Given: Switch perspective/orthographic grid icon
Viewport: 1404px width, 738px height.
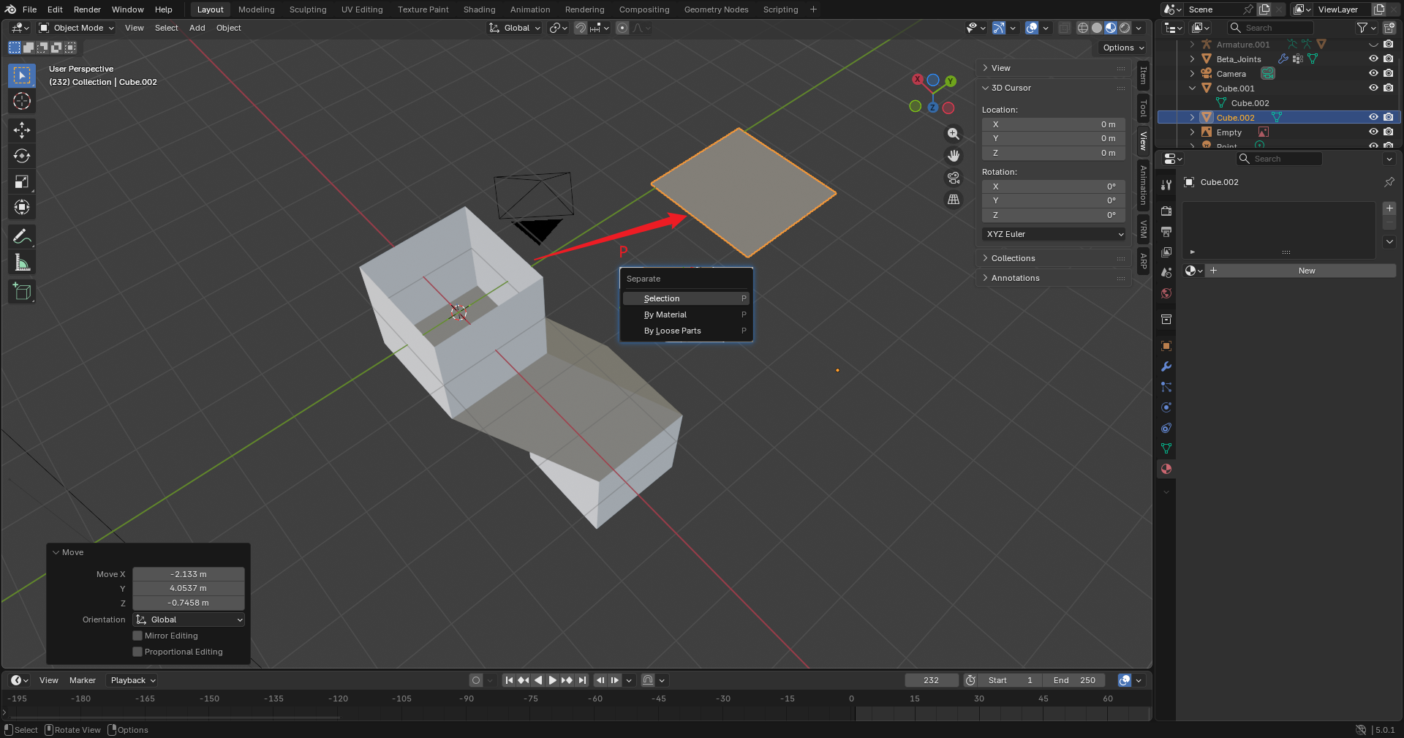Looking at the screenshot, I should click(x=954, y=200).
